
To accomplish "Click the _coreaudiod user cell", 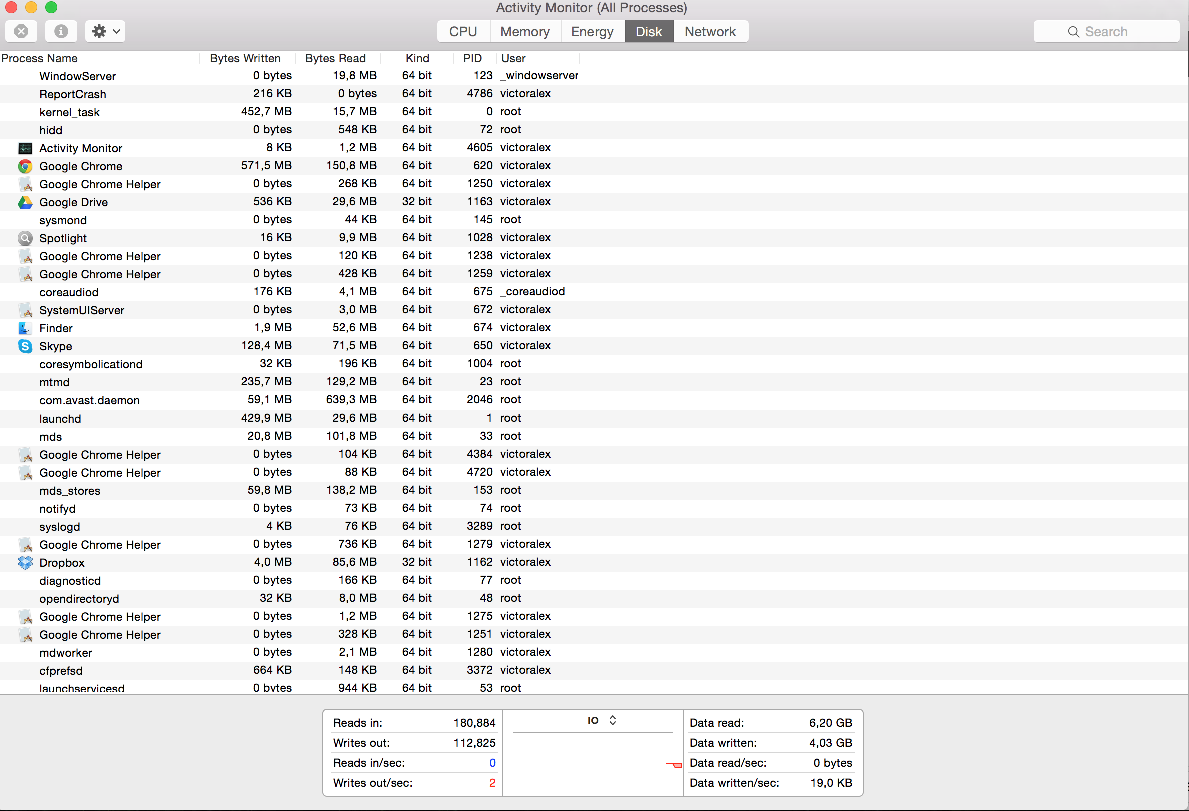I will click(x=532, y=292).
